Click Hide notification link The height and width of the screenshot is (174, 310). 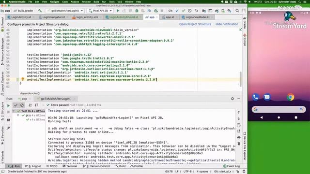pyautogui.click(x=227, y=24)
